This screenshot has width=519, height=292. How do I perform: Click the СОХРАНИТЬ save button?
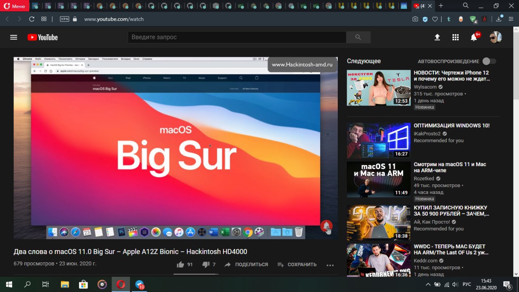click(297, 264)
